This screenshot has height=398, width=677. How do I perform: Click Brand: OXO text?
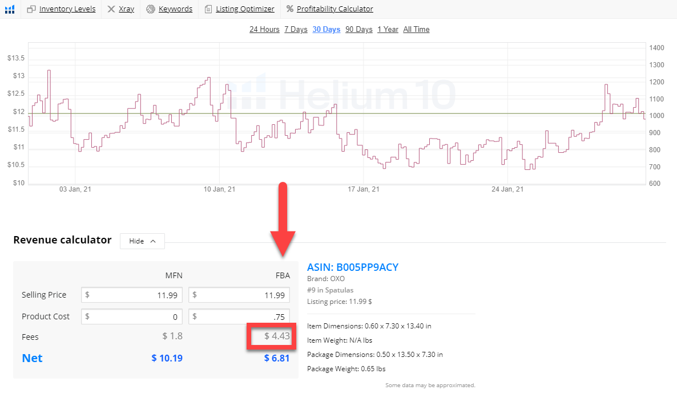pyautogui.click(x=326, y=279)
